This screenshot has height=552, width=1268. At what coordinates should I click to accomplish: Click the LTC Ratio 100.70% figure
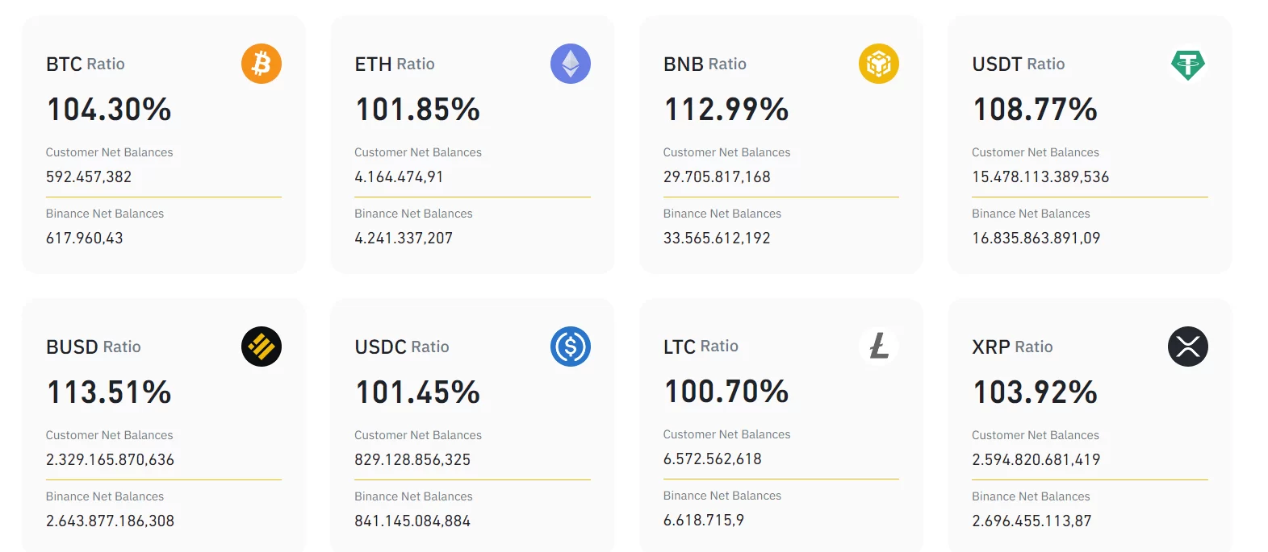[x=726, y=392]
